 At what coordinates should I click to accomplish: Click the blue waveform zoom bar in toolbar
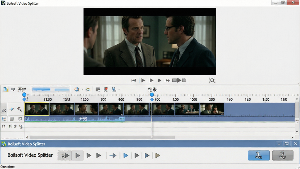coord(51,89)
